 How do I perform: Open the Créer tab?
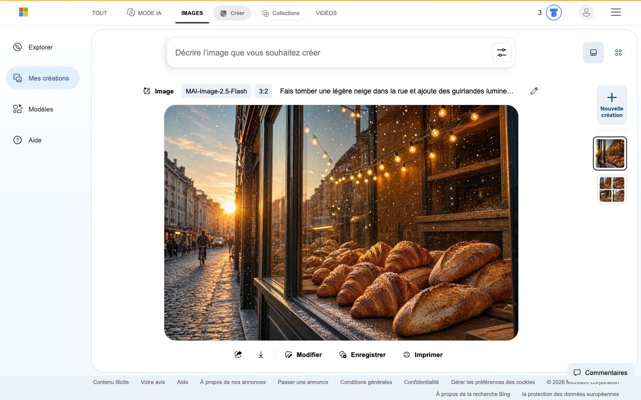232,13
